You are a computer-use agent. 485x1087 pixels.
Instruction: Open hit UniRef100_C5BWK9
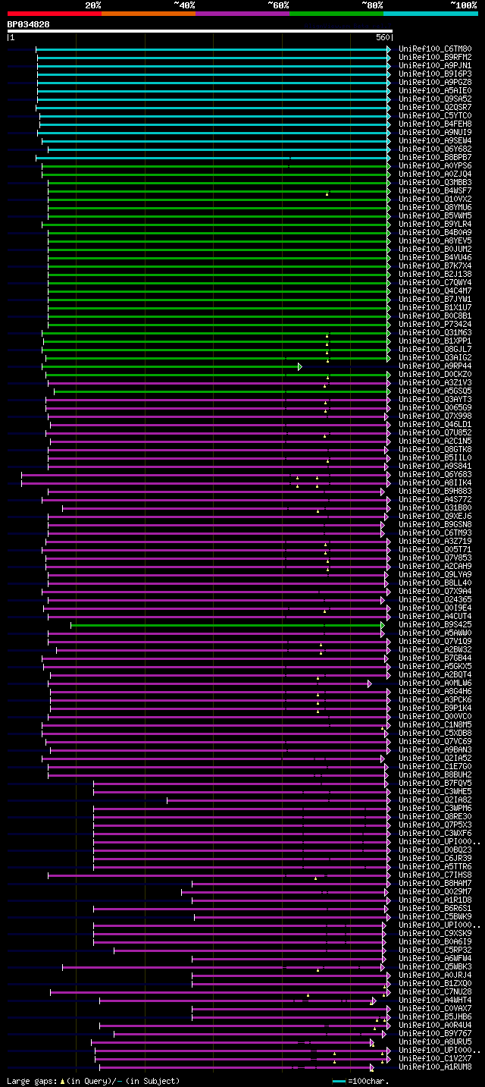click(x=435, y=916)
